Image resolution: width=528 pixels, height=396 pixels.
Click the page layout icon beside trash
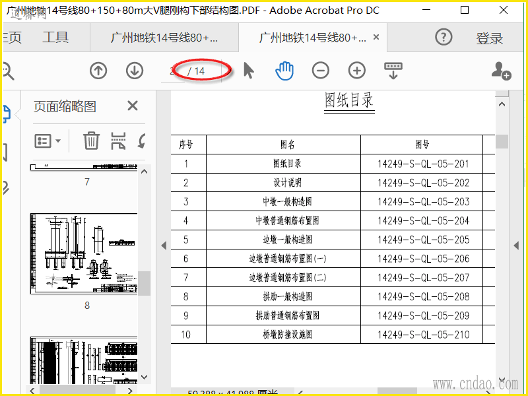click(x=119, y=141)
